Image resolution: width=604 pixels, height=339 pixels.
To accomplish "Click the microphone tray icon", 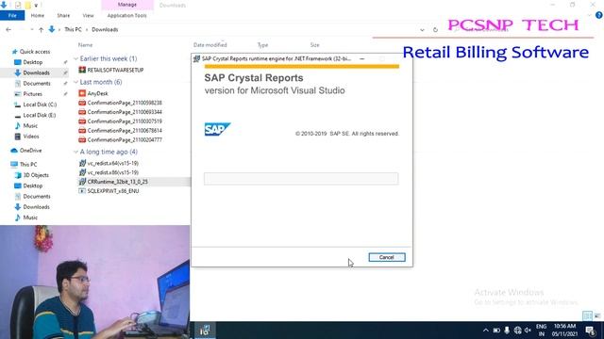I will 507,331.
